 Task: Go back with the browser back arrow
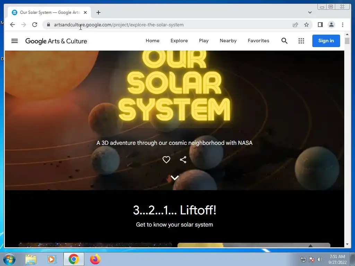pos(12,25)
